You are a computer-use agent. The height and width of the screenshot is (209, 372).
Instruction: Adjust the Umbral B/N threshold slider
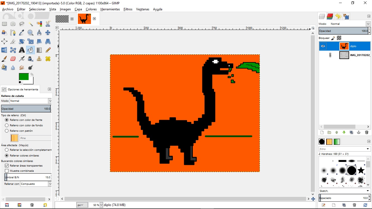click(x=28, y=177)
